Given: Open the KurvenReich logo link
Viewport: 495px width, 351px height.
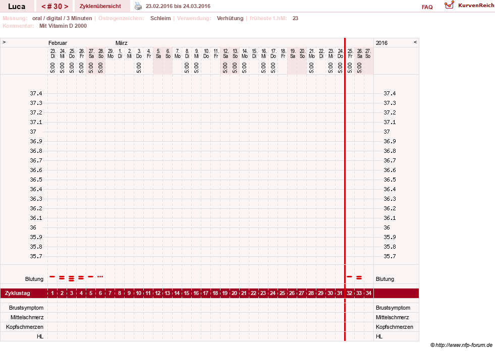Looking at the screenshot, I should 469,6.
